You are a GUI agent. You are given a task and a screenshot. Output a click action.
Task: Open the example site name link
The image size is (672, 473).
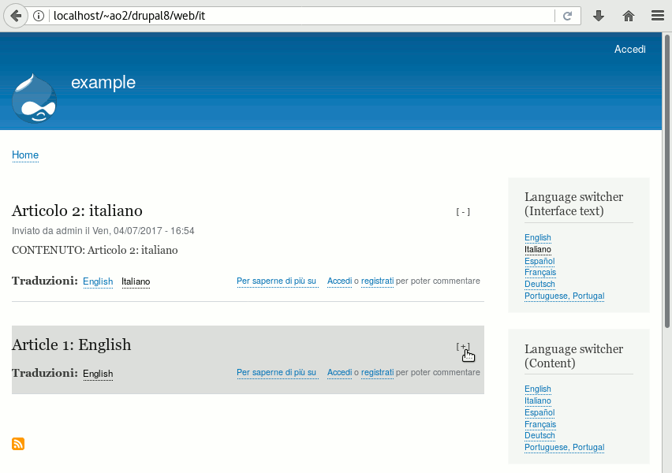[103, 82]
